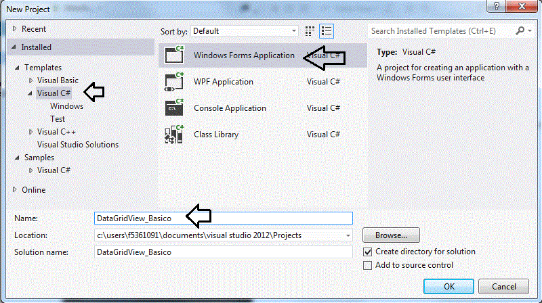Click the Name input field
This screenshot has height=303, width=542.
tap(224, 218)
